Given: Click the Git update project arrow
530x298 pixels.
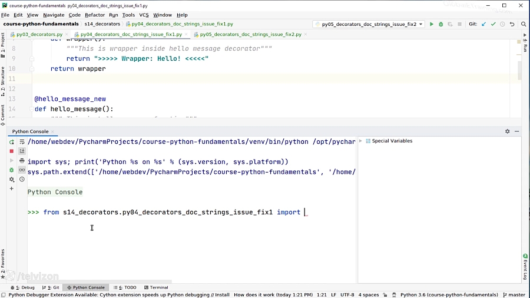Looking at the screenshot, I should coord(484,24).
